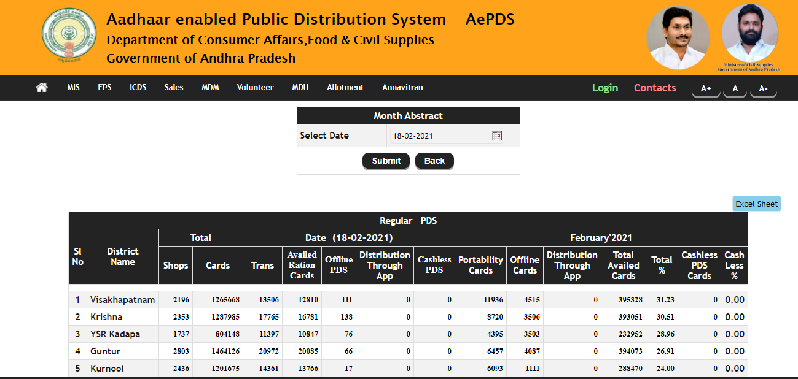Viewport: 798px width, 379px height.
Task: Click the February'2021 group header
Action: pos(601,238)
